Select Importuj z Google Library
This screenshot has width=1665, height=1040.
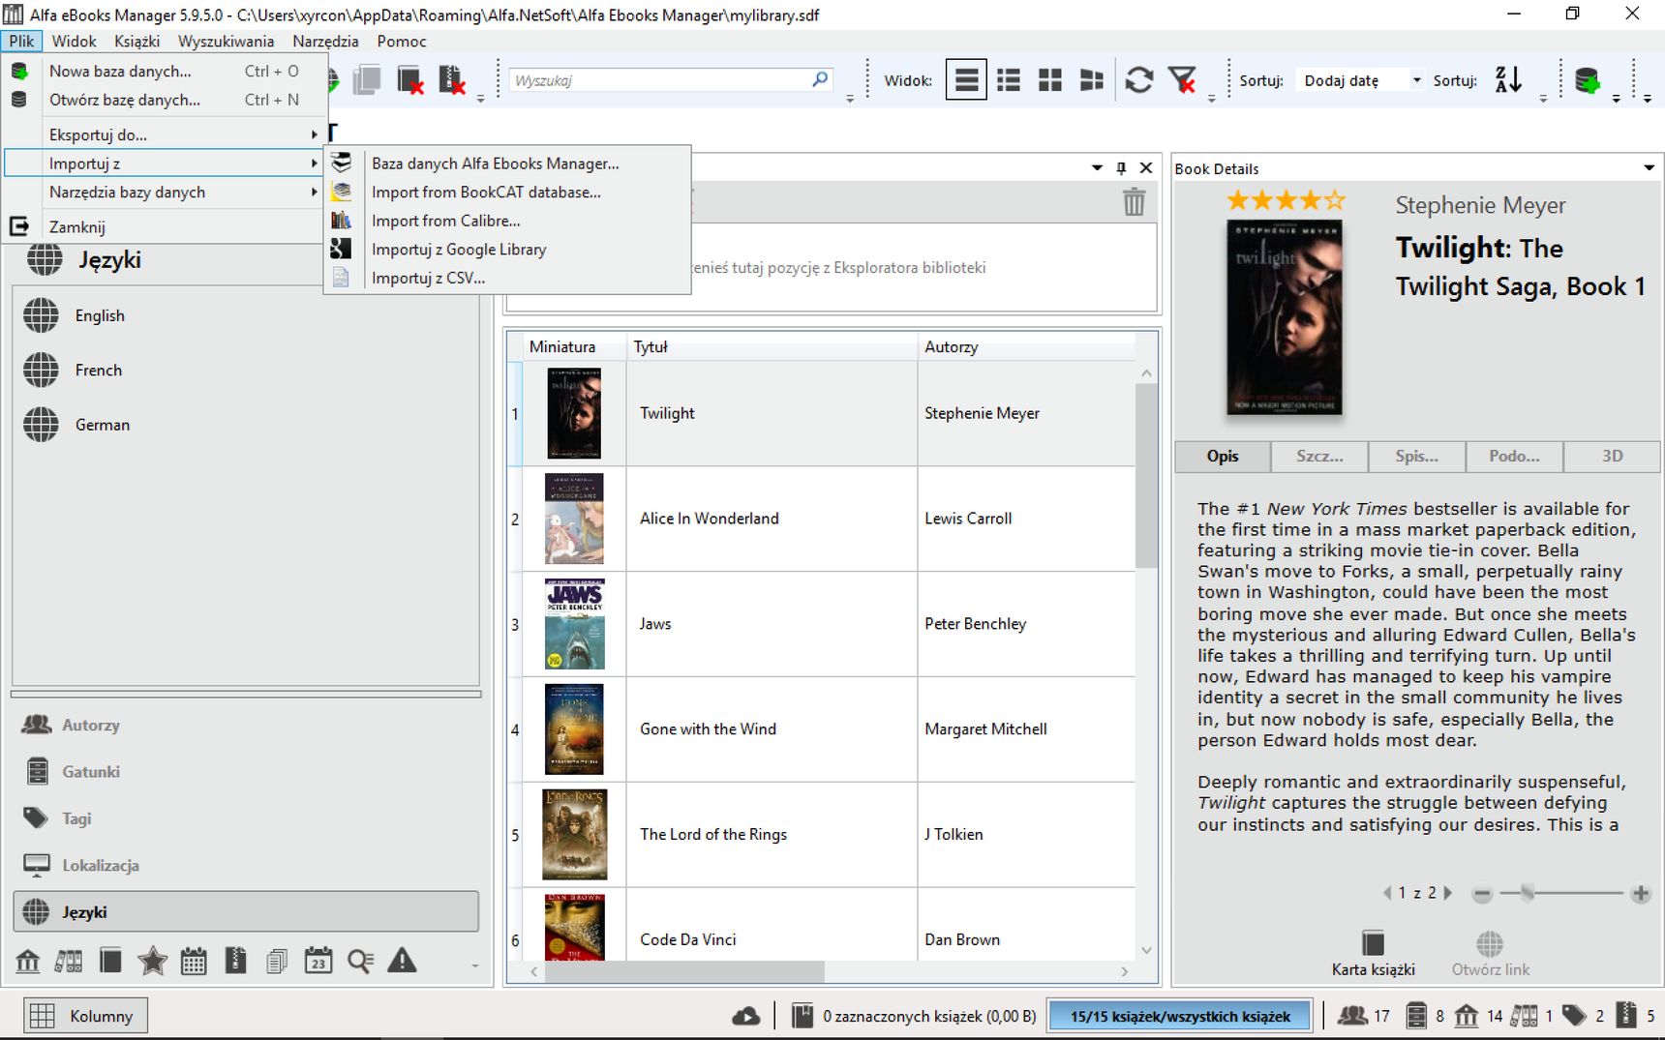507,250
